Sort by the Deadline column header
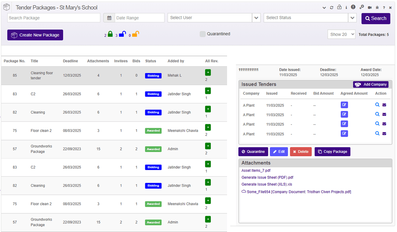This screenshot has height=232, width=397. tap(71, 61)
